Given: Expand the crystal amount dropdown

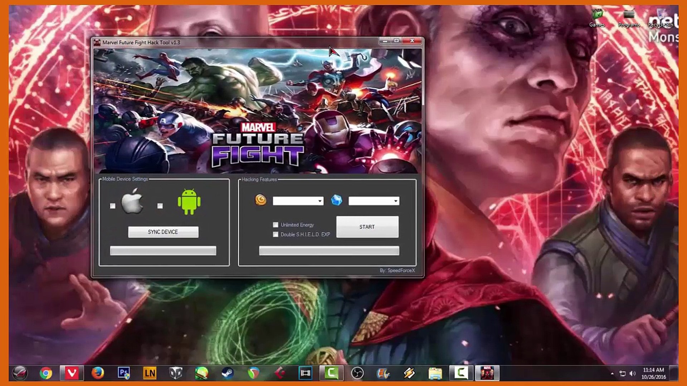Looking at the screenshot, I should point(395,201).
